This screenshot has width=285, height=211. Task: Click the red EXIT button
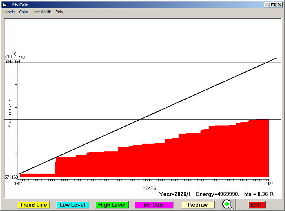click(256, 205)
